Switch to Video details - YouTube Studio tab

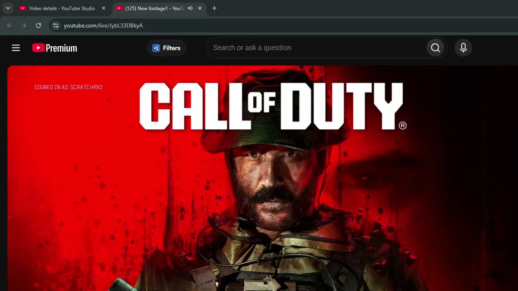coord(63,8)
